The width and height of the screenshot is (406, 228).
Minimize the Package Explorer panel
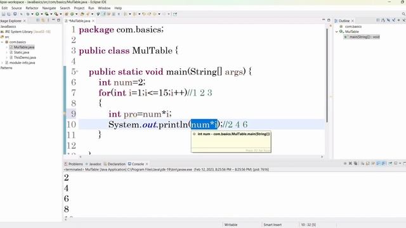click(53, 20)
